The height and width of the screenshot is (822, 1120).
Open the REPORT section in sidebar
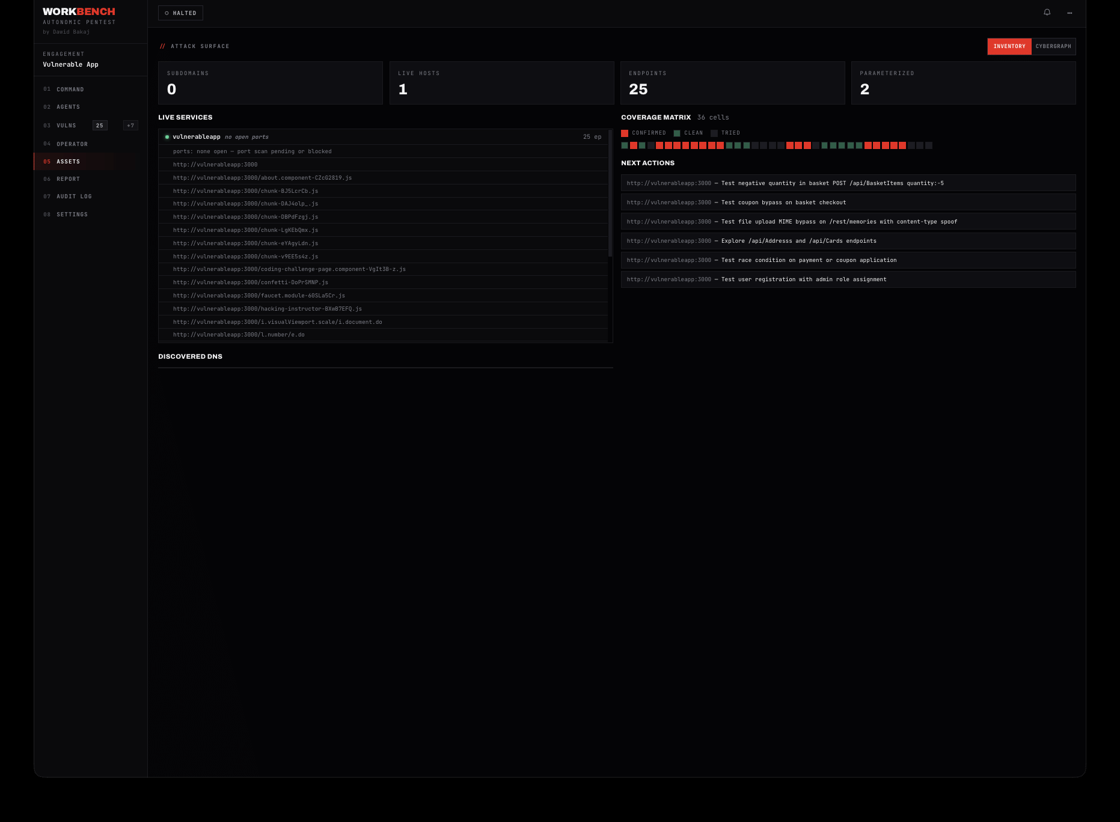90,179
